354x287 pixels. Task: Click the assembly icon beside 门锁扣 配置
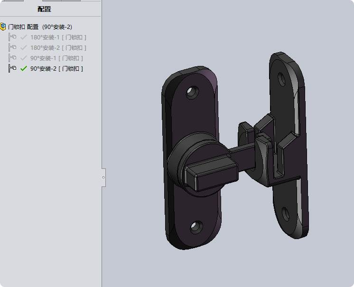pyautogui.click(x=3, y=27)
